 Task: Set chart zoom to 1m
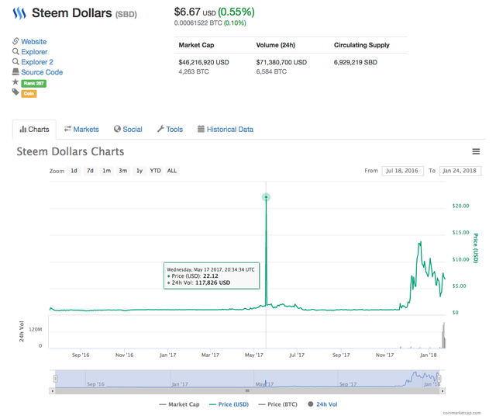click(107, 171)
